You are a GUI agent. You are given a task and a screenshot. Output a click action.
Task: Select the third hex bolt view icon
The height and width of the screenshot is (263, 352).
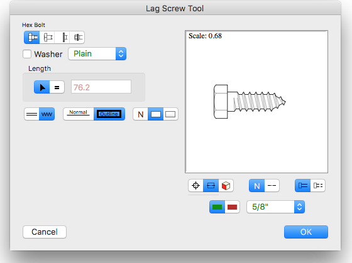62,37
